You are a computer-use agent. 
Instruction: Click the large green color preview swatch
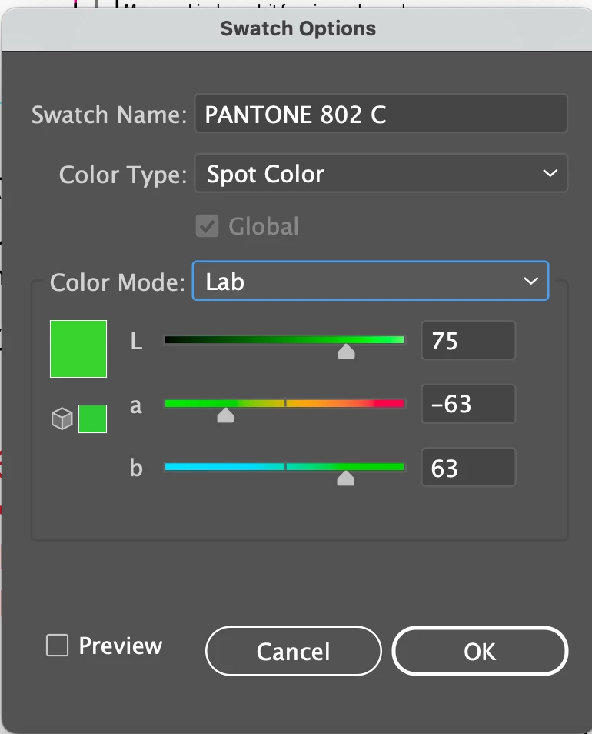(78, 349)
